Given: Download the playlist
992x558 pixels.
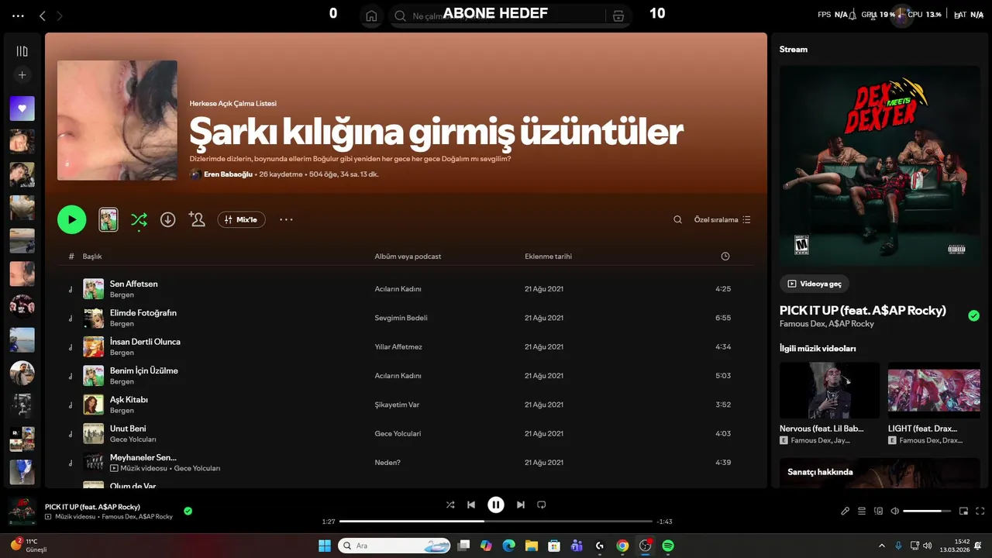Looking at the screenshot, I should tap(167, 219).
